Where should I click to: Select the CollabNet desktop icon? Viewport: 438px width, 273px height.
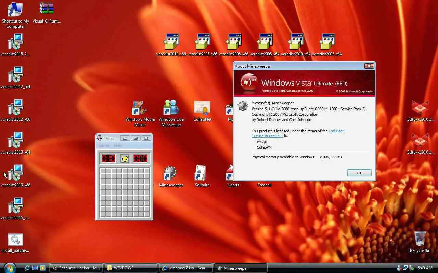point(202,111)
